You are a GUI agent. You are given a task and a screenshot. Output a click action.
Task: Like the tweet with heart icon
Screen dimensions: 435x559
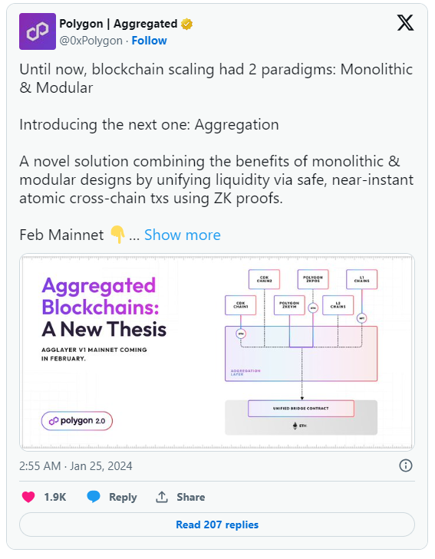pos(28,497)
